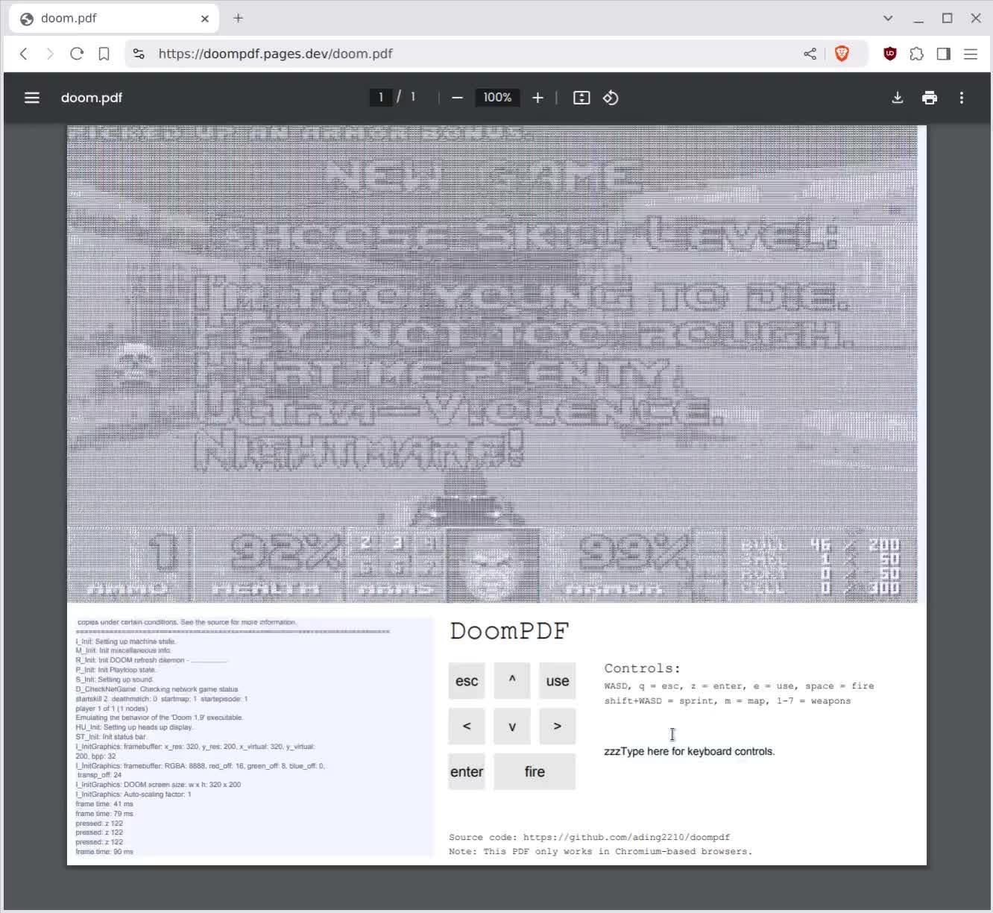Zoom out of the PDF page
Screen dimensions: 993x913
456,97
